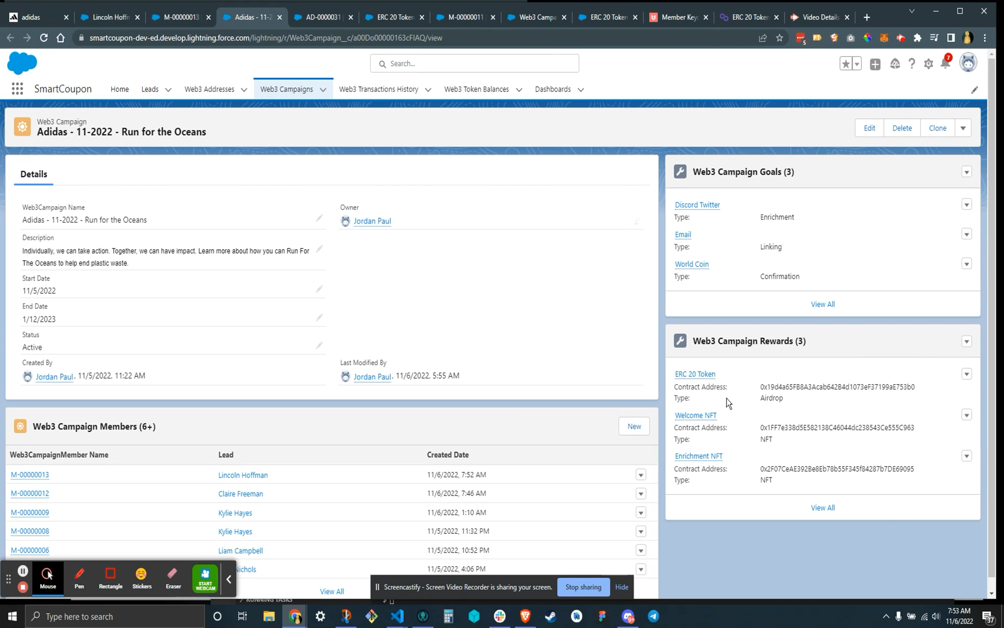Select the Details tab

34,174
